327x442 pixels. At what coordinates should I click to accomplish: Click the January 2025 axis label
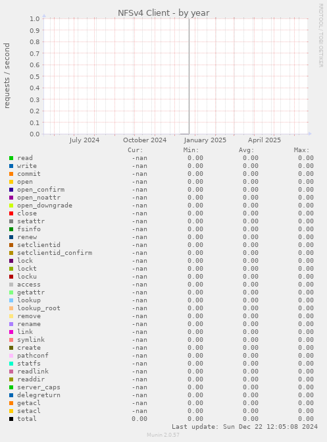[x=205, y=140]
